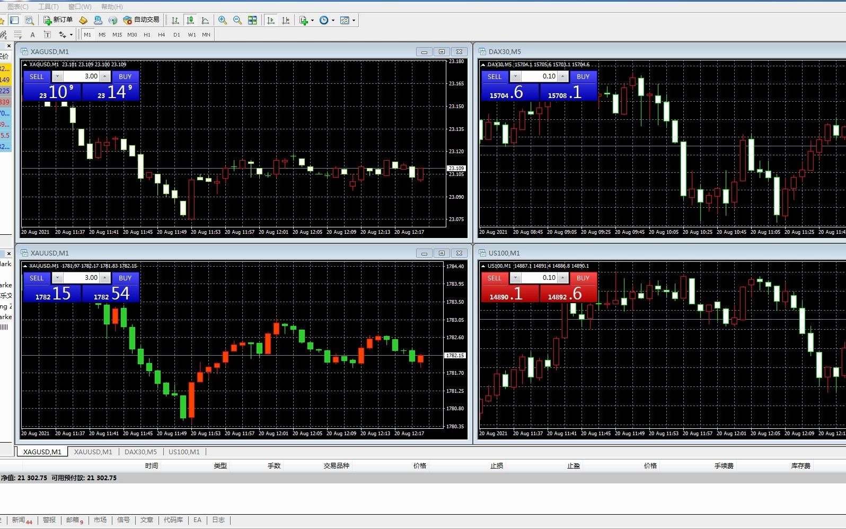The height and width of the screenshot is (529, 846).
Task: Expand the periodicity clock dropdown arrow
Action: pos(333,20)
